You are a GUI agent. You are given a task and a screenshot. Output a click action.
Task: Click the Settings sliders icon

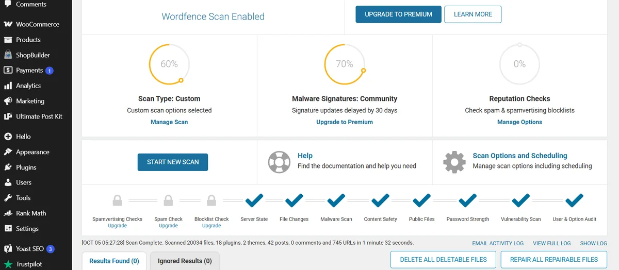coord(8,229)
